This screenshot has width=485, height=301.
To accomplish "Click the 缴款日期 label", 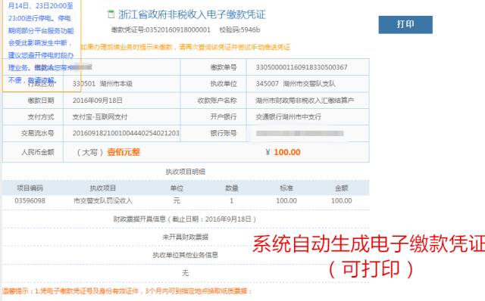I will coord(41,101).
